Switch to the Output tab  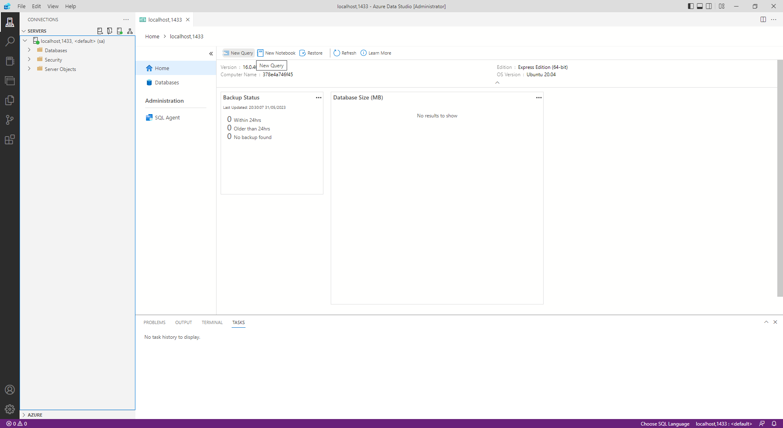pyautogui.click(x=184, y=322)
